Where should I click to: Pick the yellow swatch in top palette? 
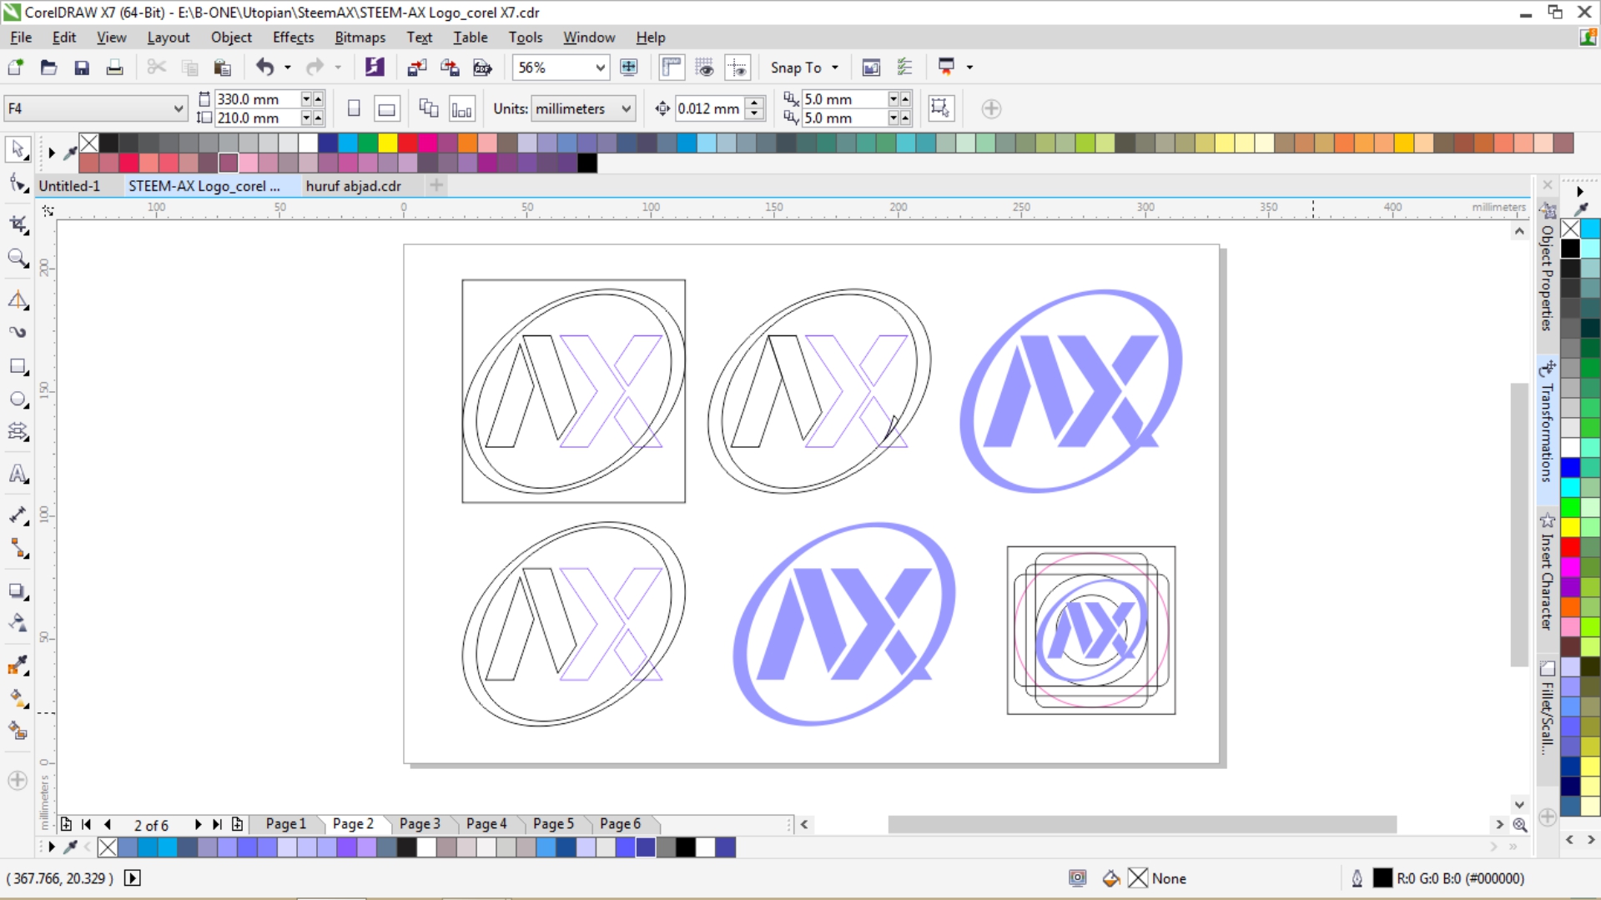coord(388,143)
